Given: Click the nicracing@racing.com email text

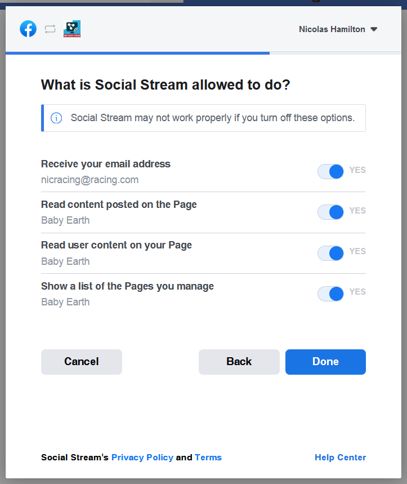Looking at the screenshot, I should pos(90,180).
